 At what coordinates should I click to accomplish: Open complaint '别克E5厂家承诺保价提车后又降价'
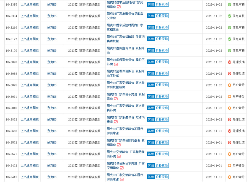(x=125, y=16)
